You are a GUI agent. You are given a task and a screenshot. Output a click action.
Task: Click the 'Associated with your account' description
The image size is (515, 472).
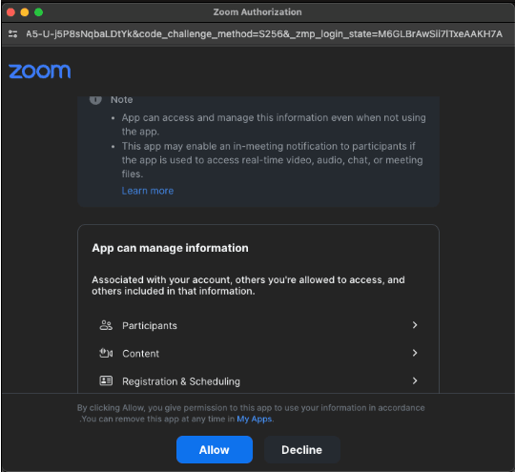pos(248,285)
